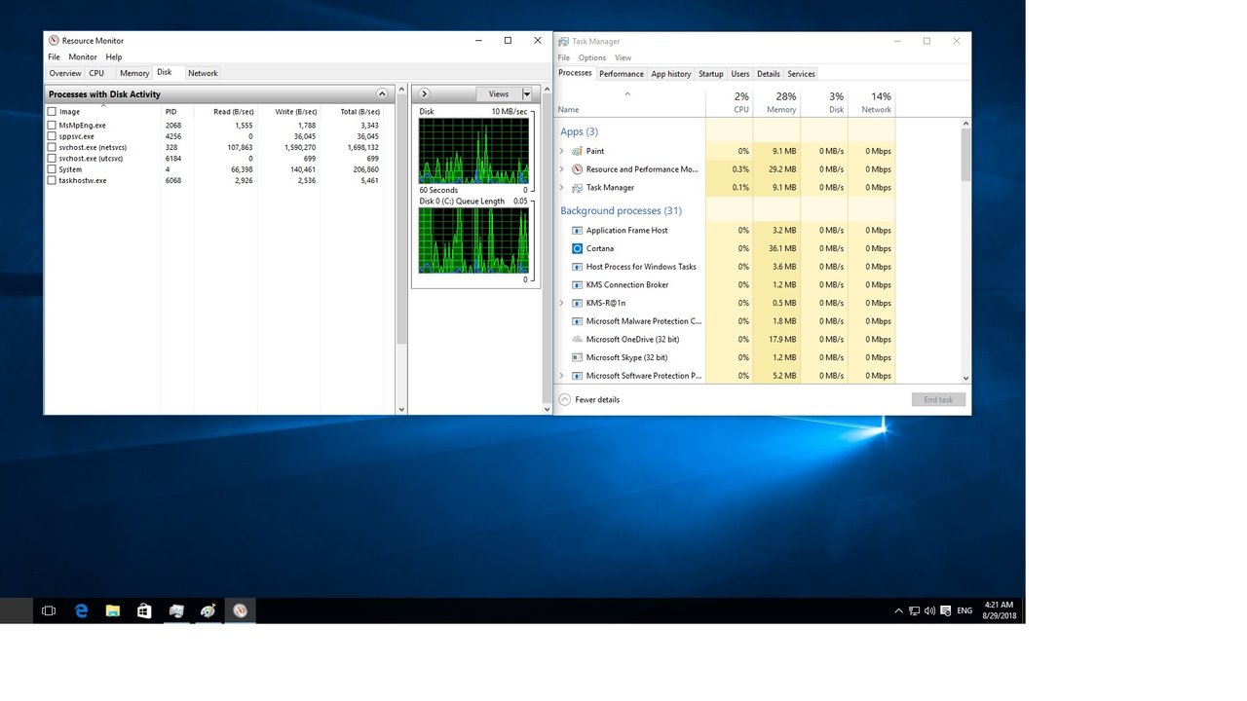Open the Microsoft Store taskbar icon
The image size is (1247, 701).
[x=144, y=610]
